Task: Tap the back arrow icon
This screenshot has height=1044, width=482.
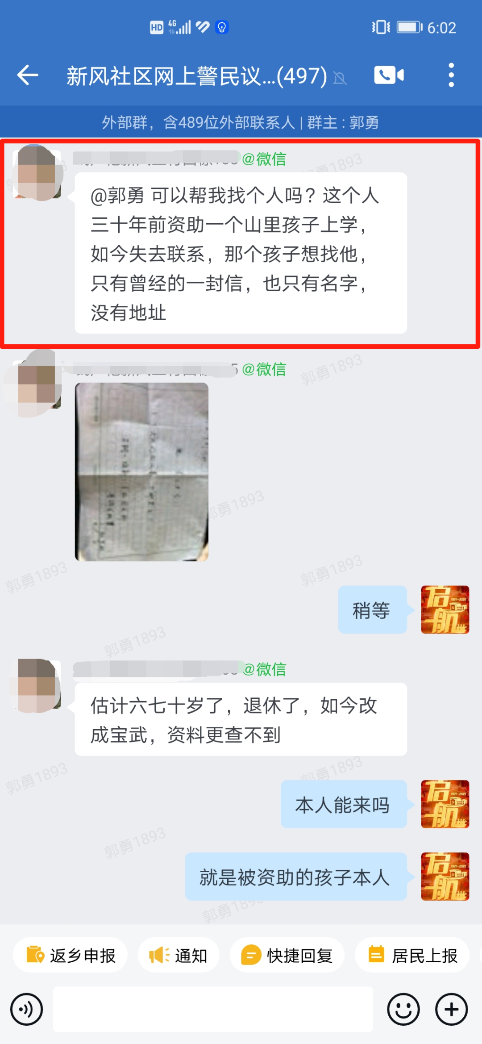Action: (x=28, y=75)
